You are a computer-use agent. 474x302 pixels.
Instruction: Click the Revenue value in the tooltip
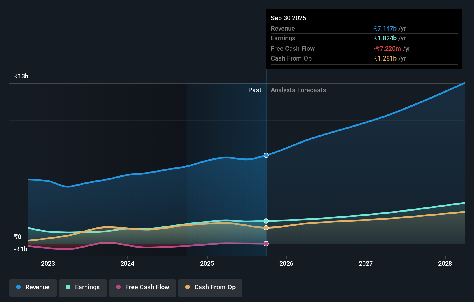coord(385,28)
